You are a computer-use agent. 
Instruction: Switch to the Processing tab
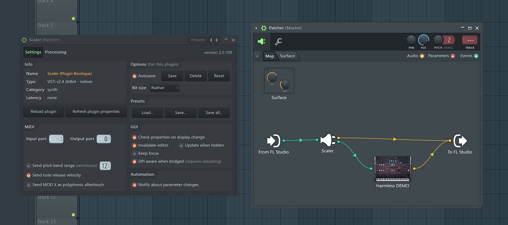[x=56, y=52]
